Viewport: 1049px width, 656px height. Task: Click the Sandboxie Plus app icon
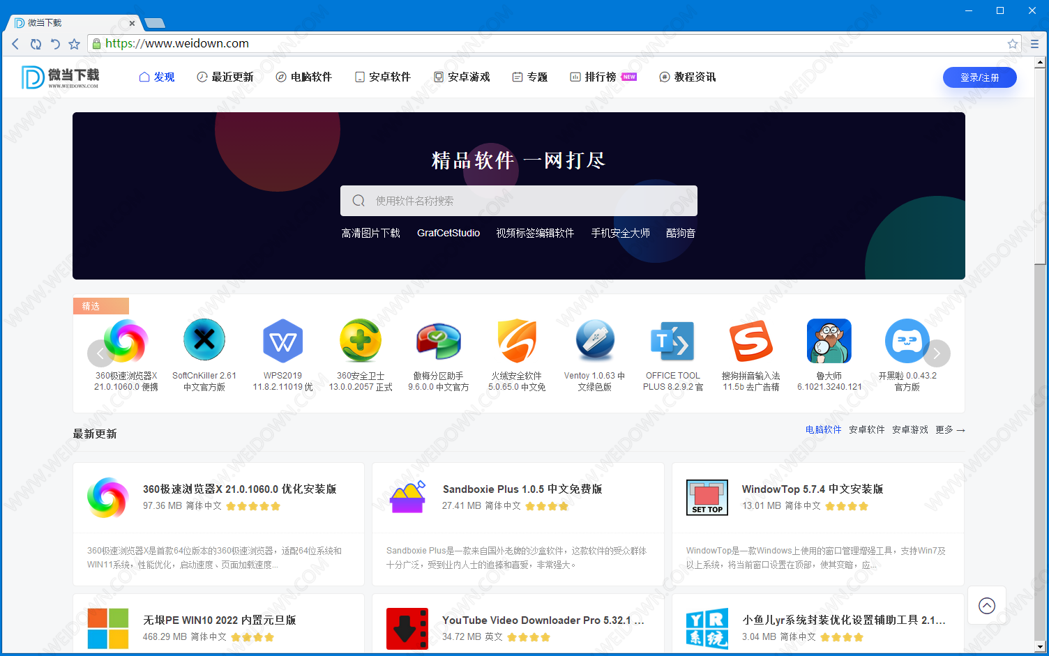pyautogui.click(x=407, y=497)
